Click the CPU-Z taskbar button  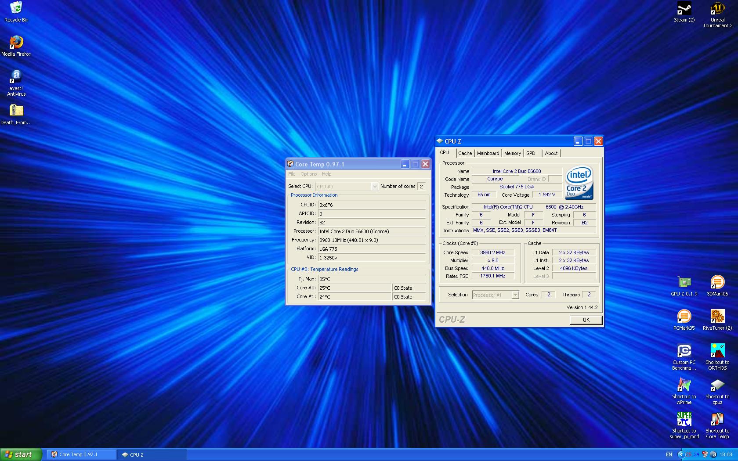(x=152, y=454)
